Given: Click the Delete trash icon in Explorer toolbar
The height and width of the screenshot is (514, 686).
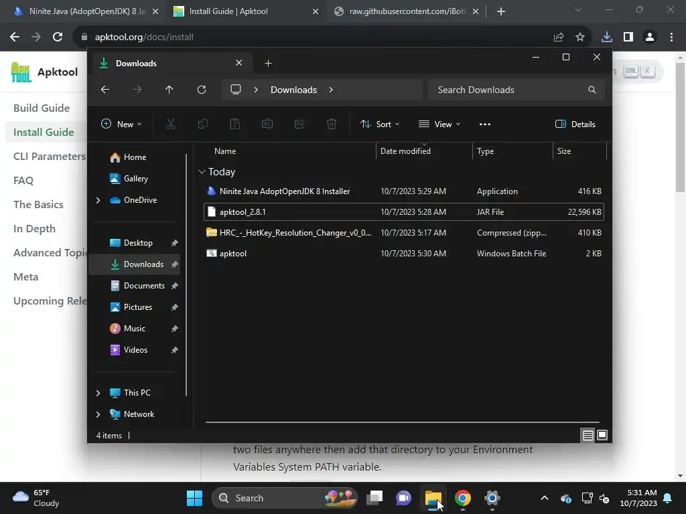Looking at the screenshot, I should coord(332,124).
